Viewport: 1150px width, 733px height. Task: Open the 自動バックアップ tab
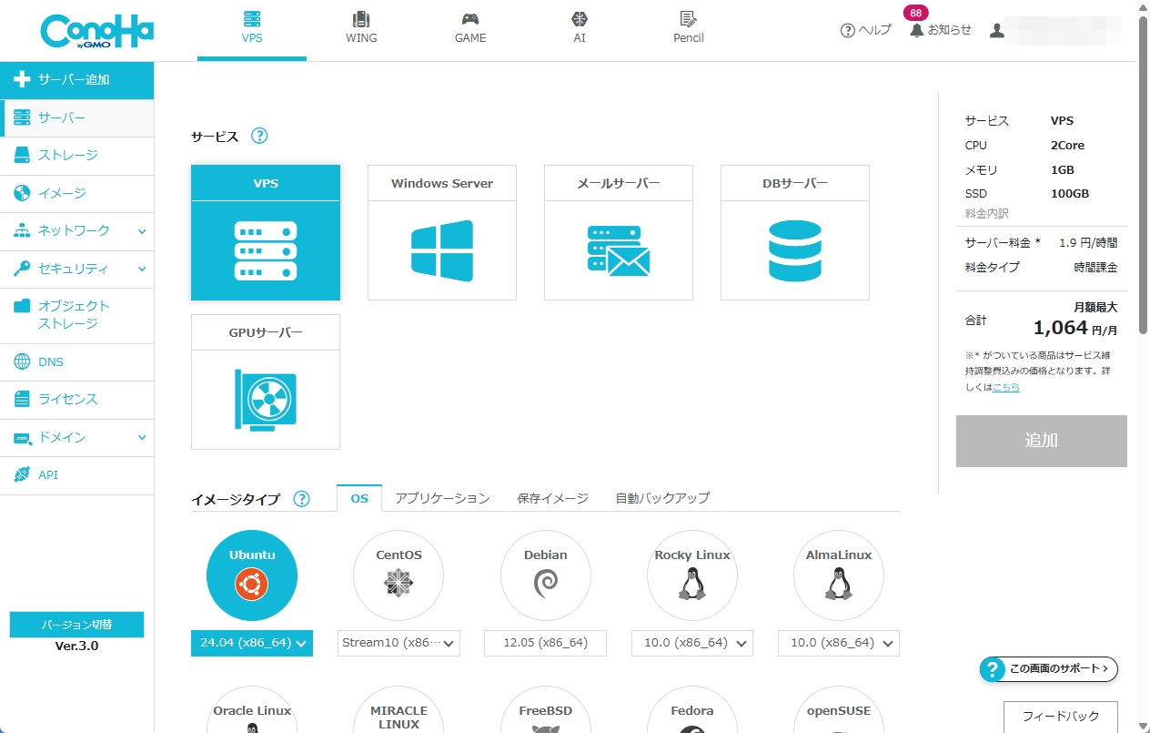pos(662,498)
